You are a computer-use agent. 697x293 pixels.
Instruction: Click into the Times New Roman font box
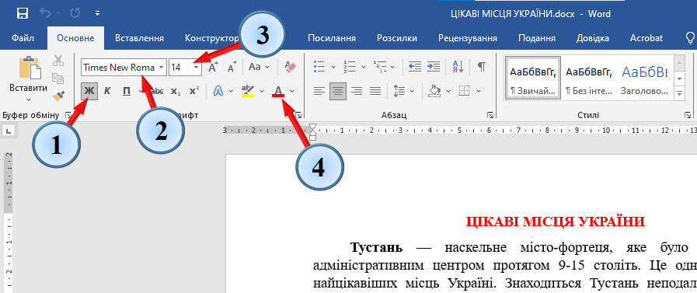[x=119, y=67]
